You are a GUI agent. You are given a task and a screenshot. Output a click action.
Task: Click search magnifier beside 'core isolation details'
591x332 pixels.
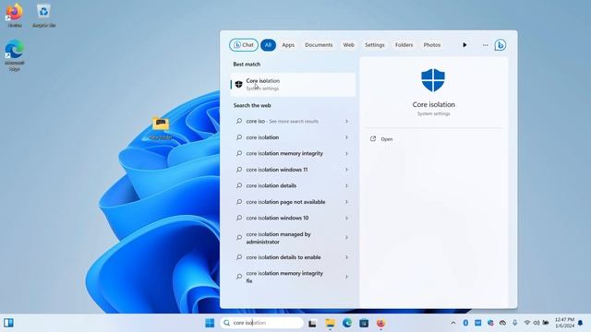coord(239,185)
